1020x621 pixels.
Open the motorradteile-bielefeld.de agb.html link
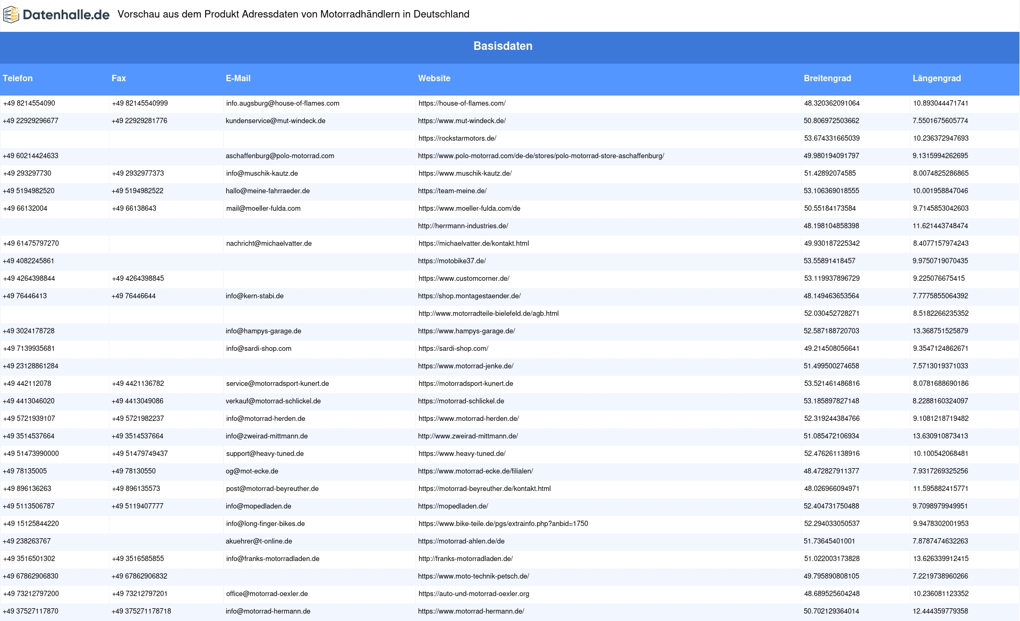pyautogui.click(x=488, y=314)
